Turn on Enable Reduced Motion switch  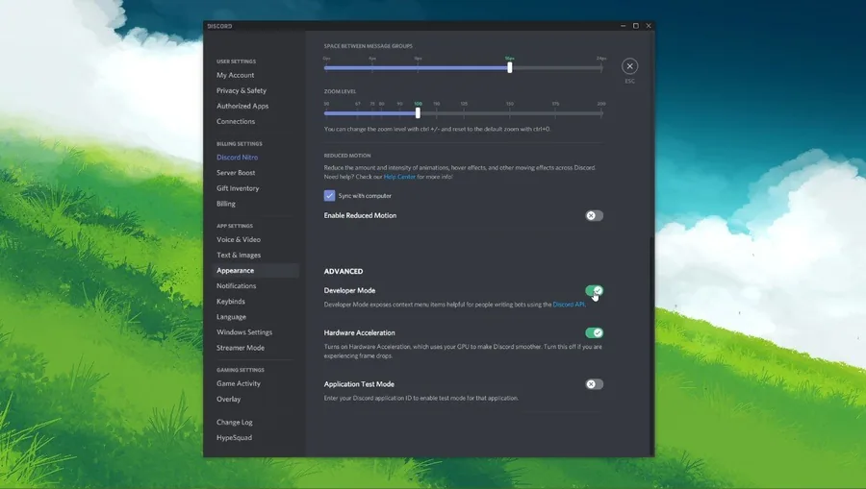click(595, 215)
